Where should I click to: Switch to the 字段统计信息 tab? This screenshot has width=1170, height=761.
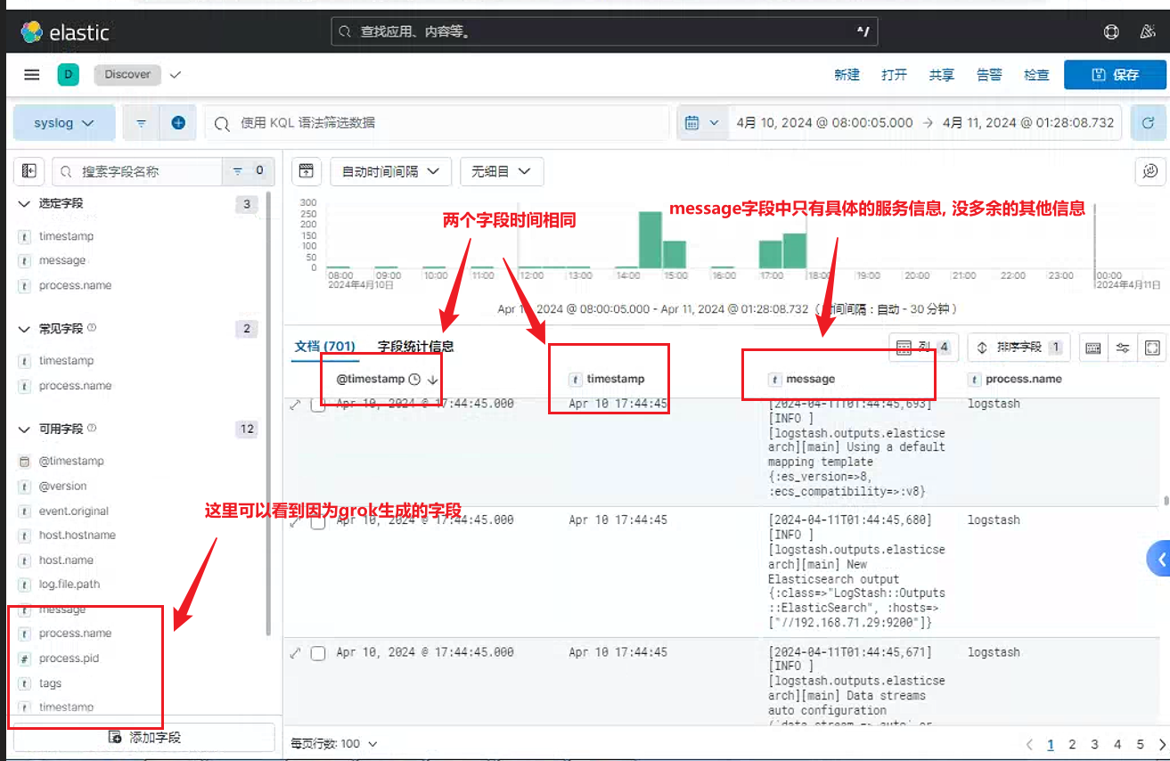click(416, 347)
